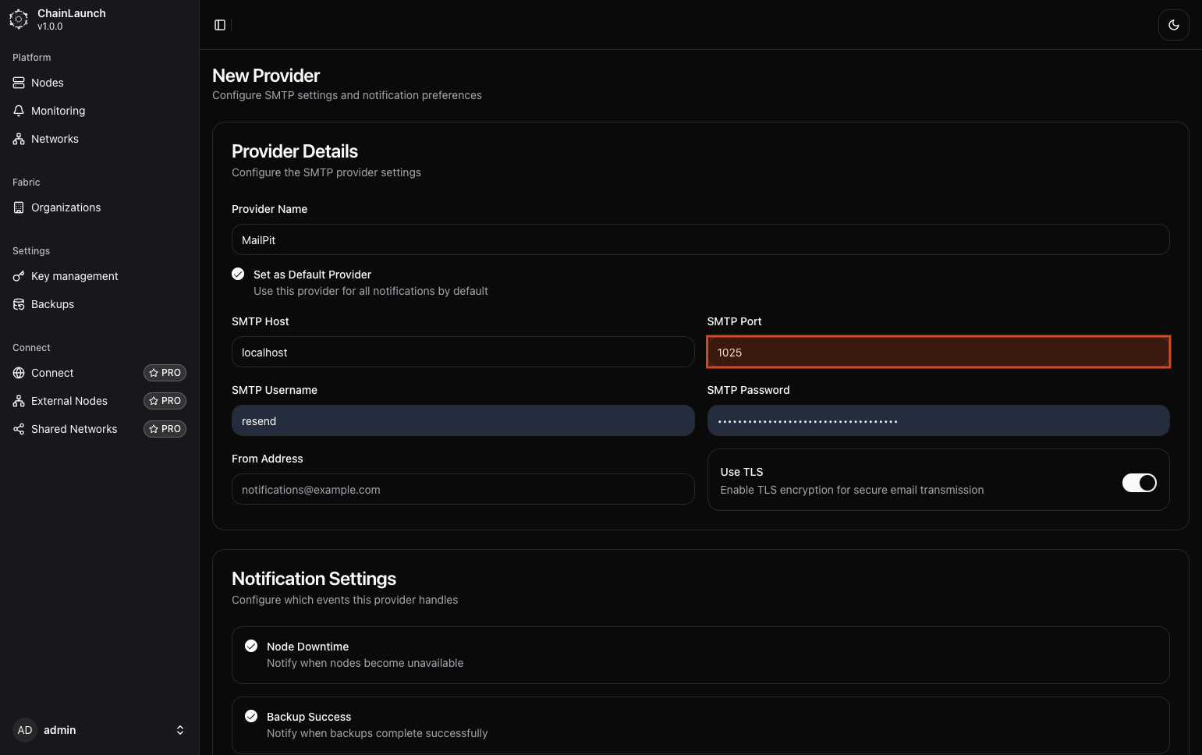Open External Nodes in sidebar
Image resolution: width=1202 pixels, height=755 pixels.
[x=69, y=401]
